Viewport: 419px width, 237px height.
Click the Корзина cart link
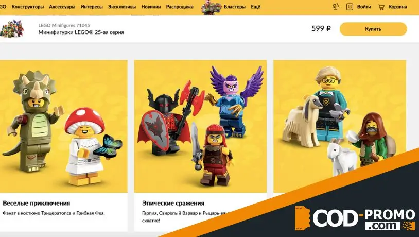pos(397,7)
